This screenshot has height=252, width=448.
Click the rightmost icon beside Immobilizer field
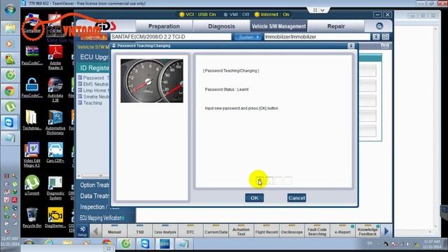[386, 37]
